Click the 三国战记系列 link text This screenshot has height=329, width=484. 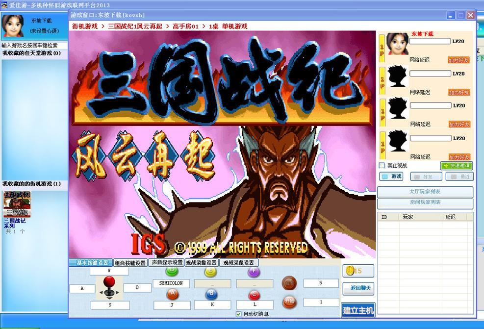coord(15,223)
